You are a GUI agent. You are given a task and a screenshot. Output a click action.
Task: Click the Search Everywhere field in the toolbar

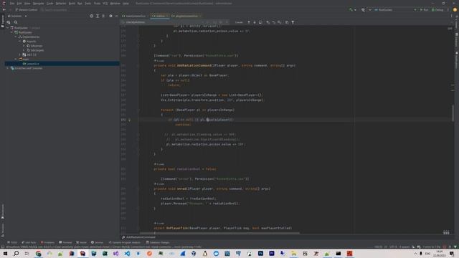(x=54, y=9)
